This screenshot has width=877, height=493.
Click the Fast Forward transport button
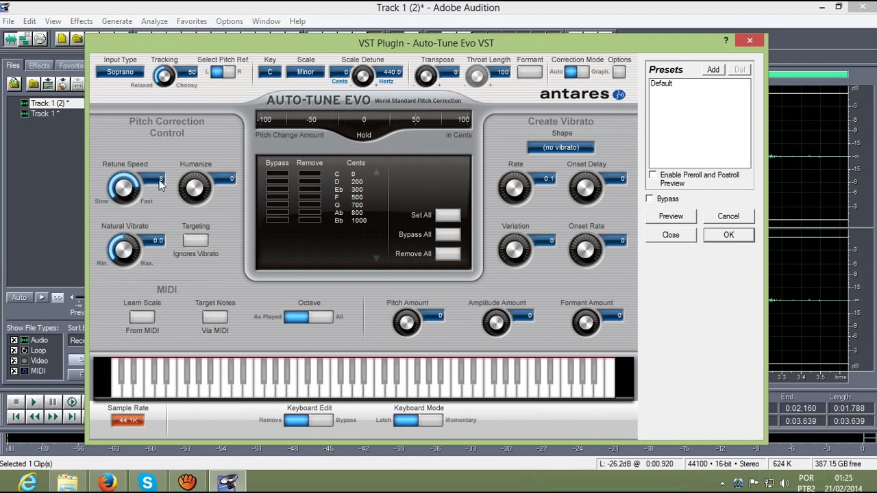pos(53,416)
